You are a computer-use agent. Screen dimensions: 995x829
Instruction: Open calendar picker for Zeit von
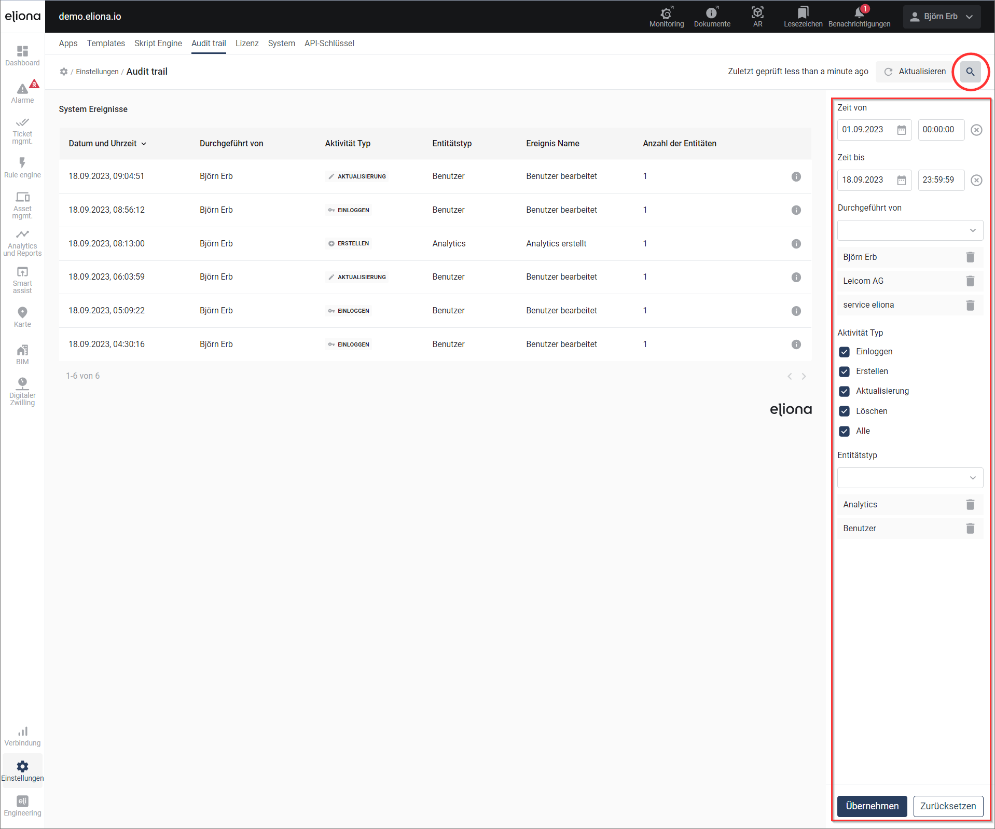tap(901, 130)
